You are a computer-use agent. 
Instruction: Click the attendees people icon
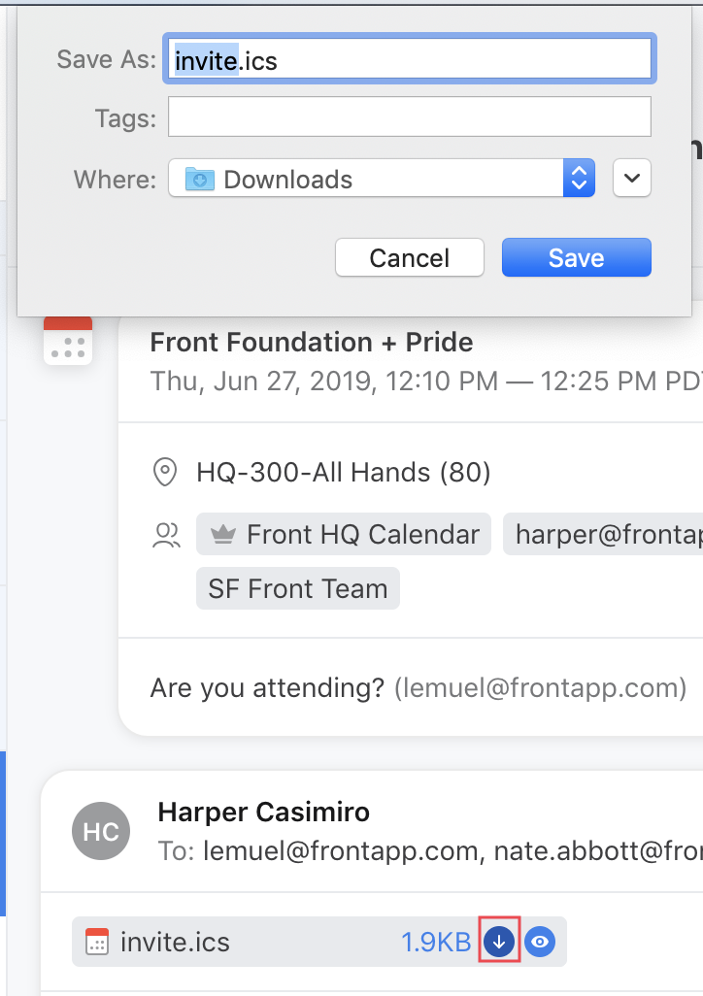click(x=167, y=535)
